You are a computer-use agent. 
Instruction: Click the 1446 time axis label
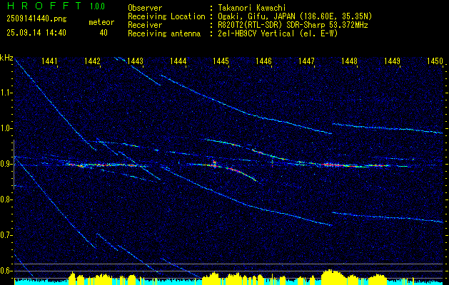click(263, 61)
